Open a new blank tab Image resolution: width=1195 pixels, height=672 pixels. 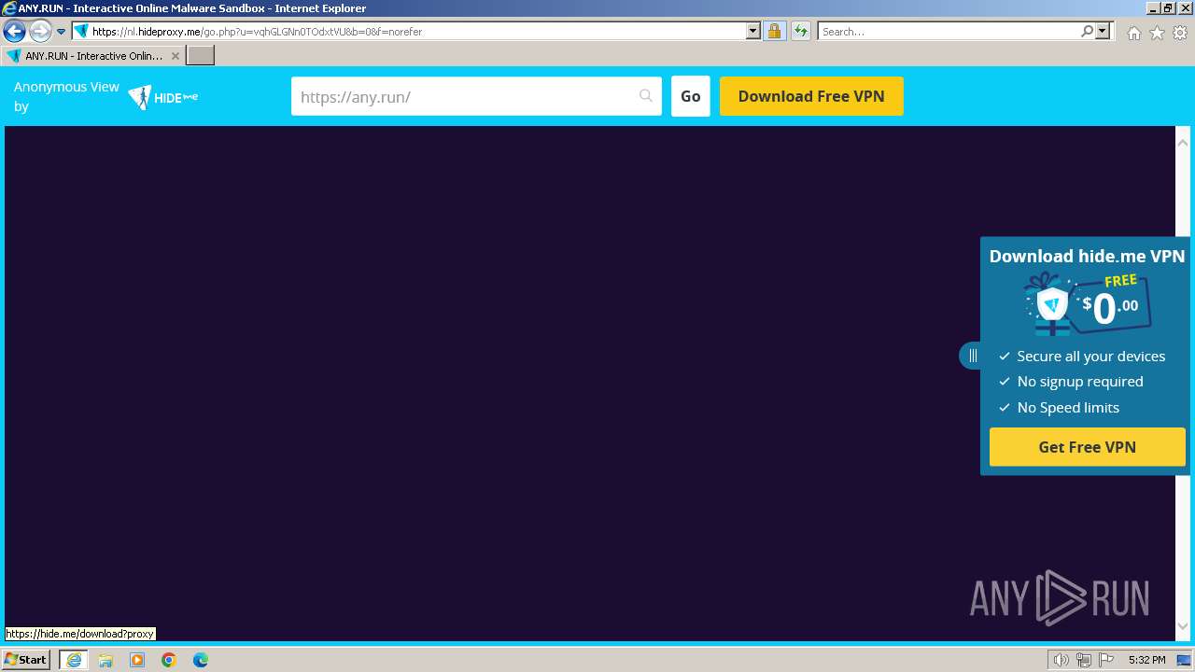click(x=201, y=56)
